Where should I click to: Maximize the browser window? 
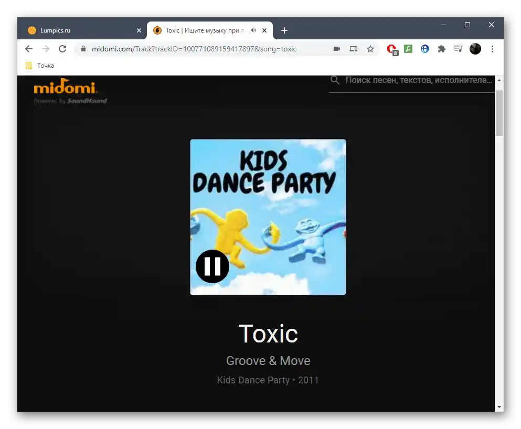click(x=467, y=25)
